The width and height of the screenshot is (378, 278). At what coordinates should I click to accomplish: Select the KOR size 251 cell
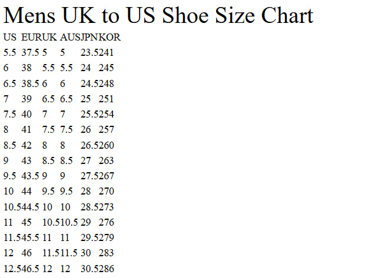(x=107, y=99)
